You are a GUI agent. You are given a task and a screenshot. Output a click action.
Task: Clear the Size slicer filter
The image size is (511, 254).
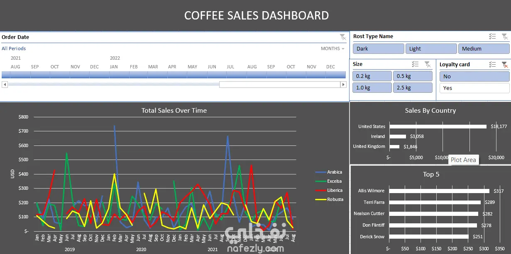[428, 64]
